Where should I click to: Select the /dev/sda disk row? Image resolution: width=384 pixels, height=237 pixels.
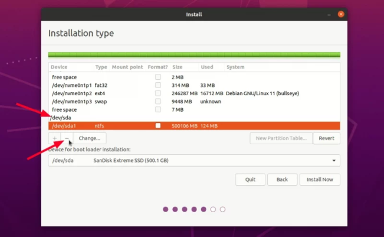pyautogui.click(x=62, y=118)
